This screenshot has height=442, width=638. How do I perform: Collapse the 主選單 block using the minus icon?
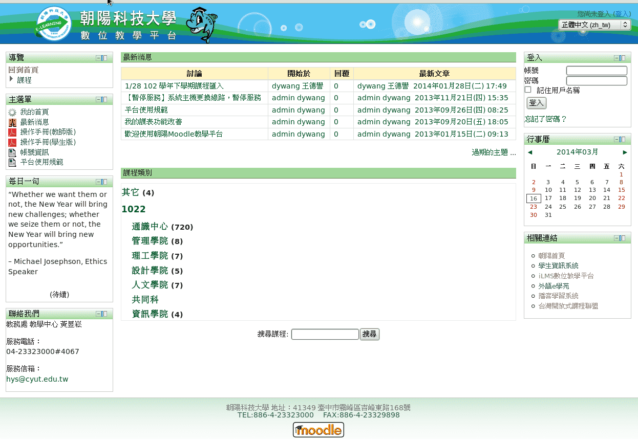coord(98,100)
